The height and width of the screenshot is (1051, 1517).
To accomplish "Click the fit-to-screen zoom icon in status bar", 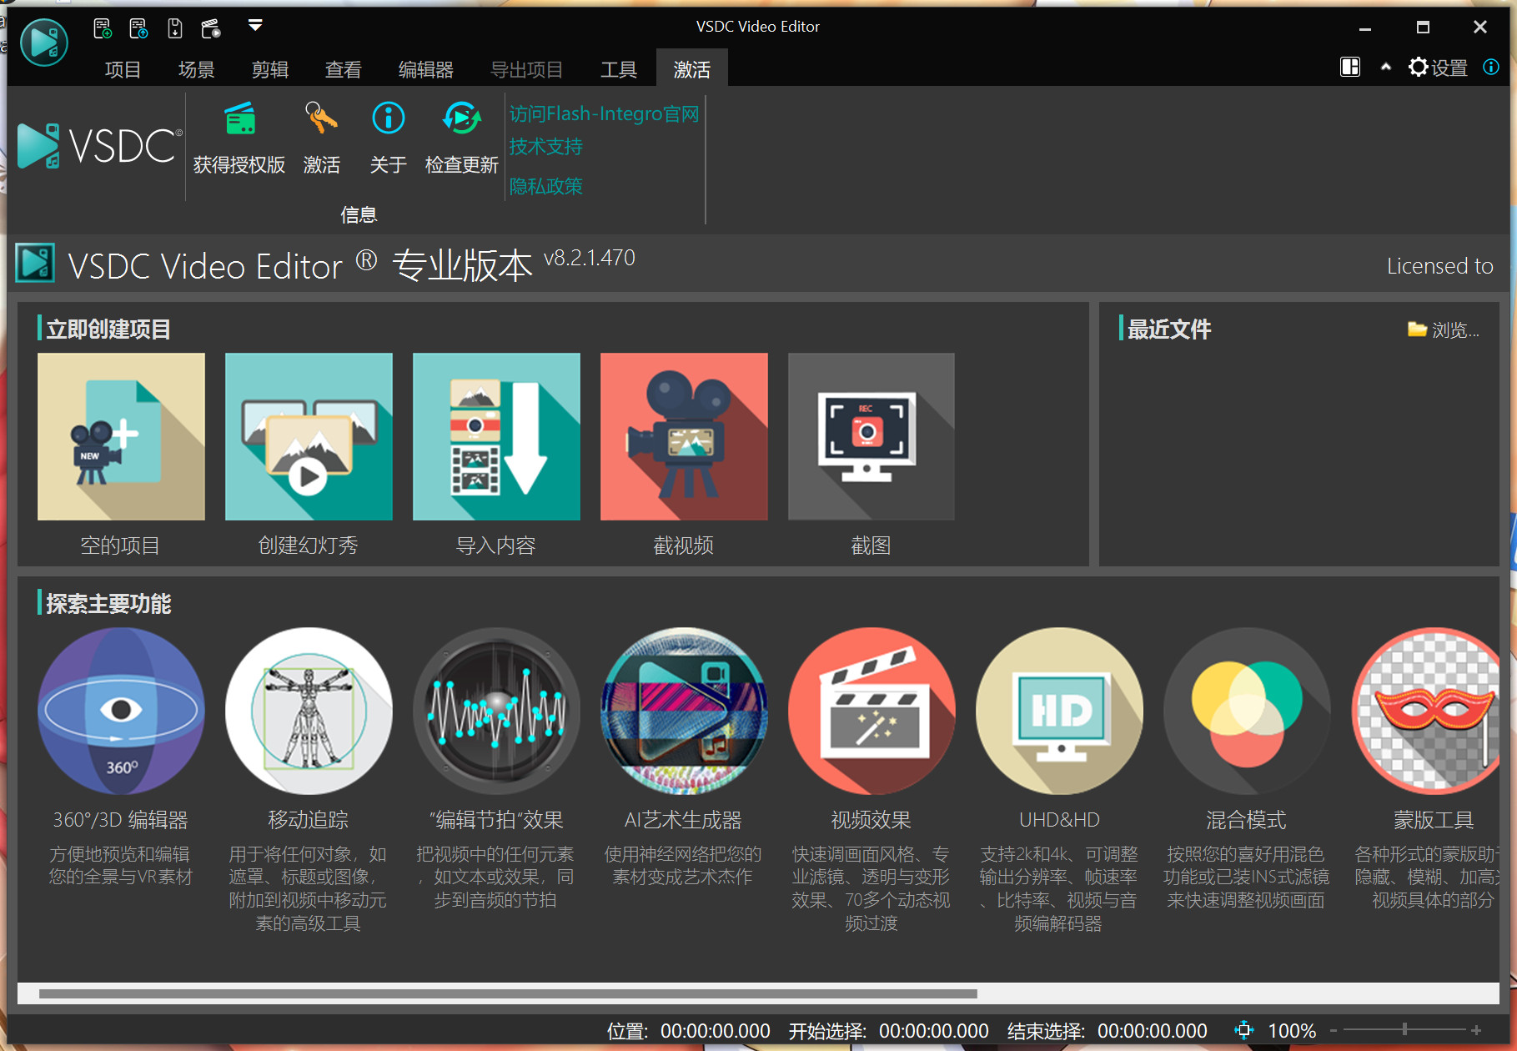I will coord(1243,1030).
